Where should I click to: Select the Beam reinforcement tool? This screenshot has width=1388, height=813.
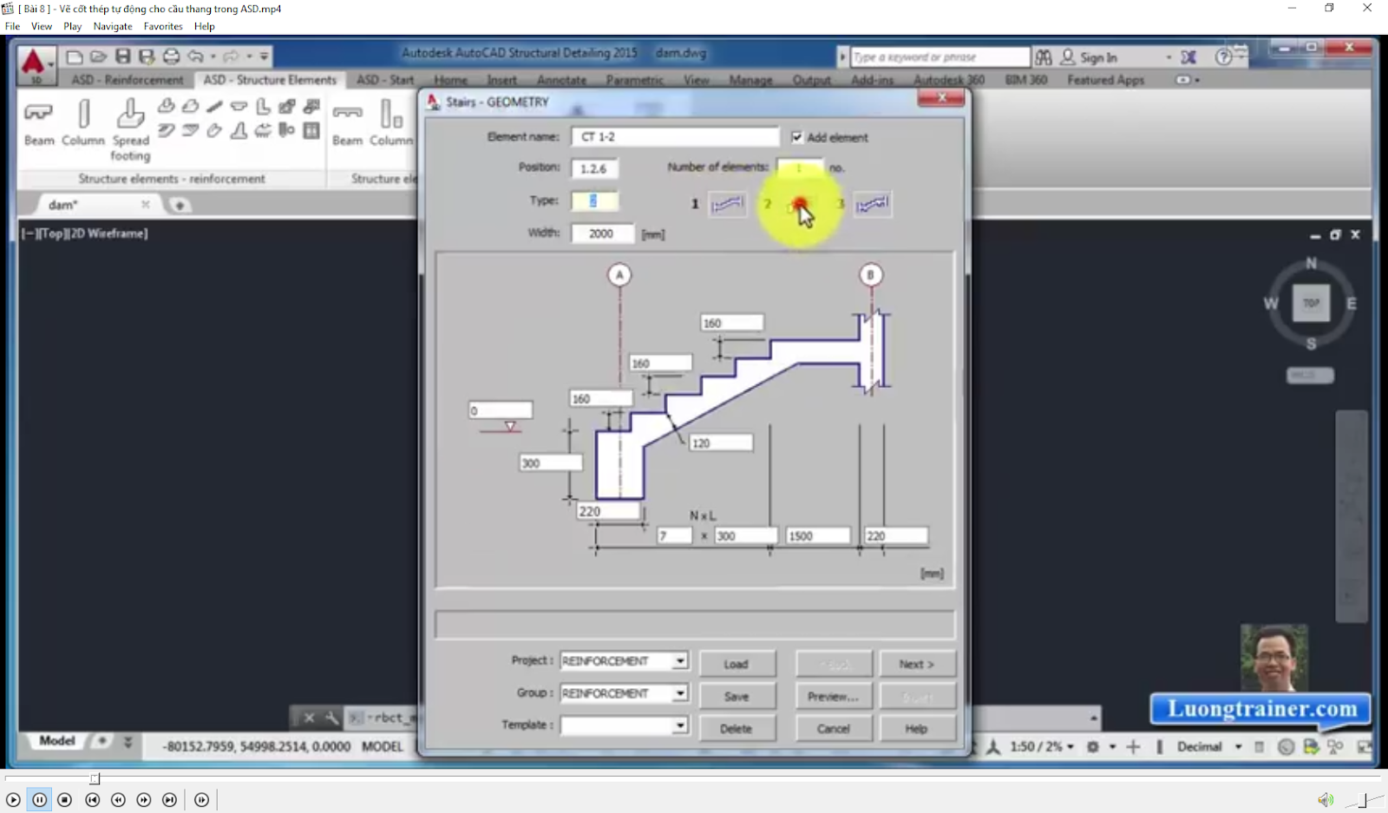click(x=38, y=122)
